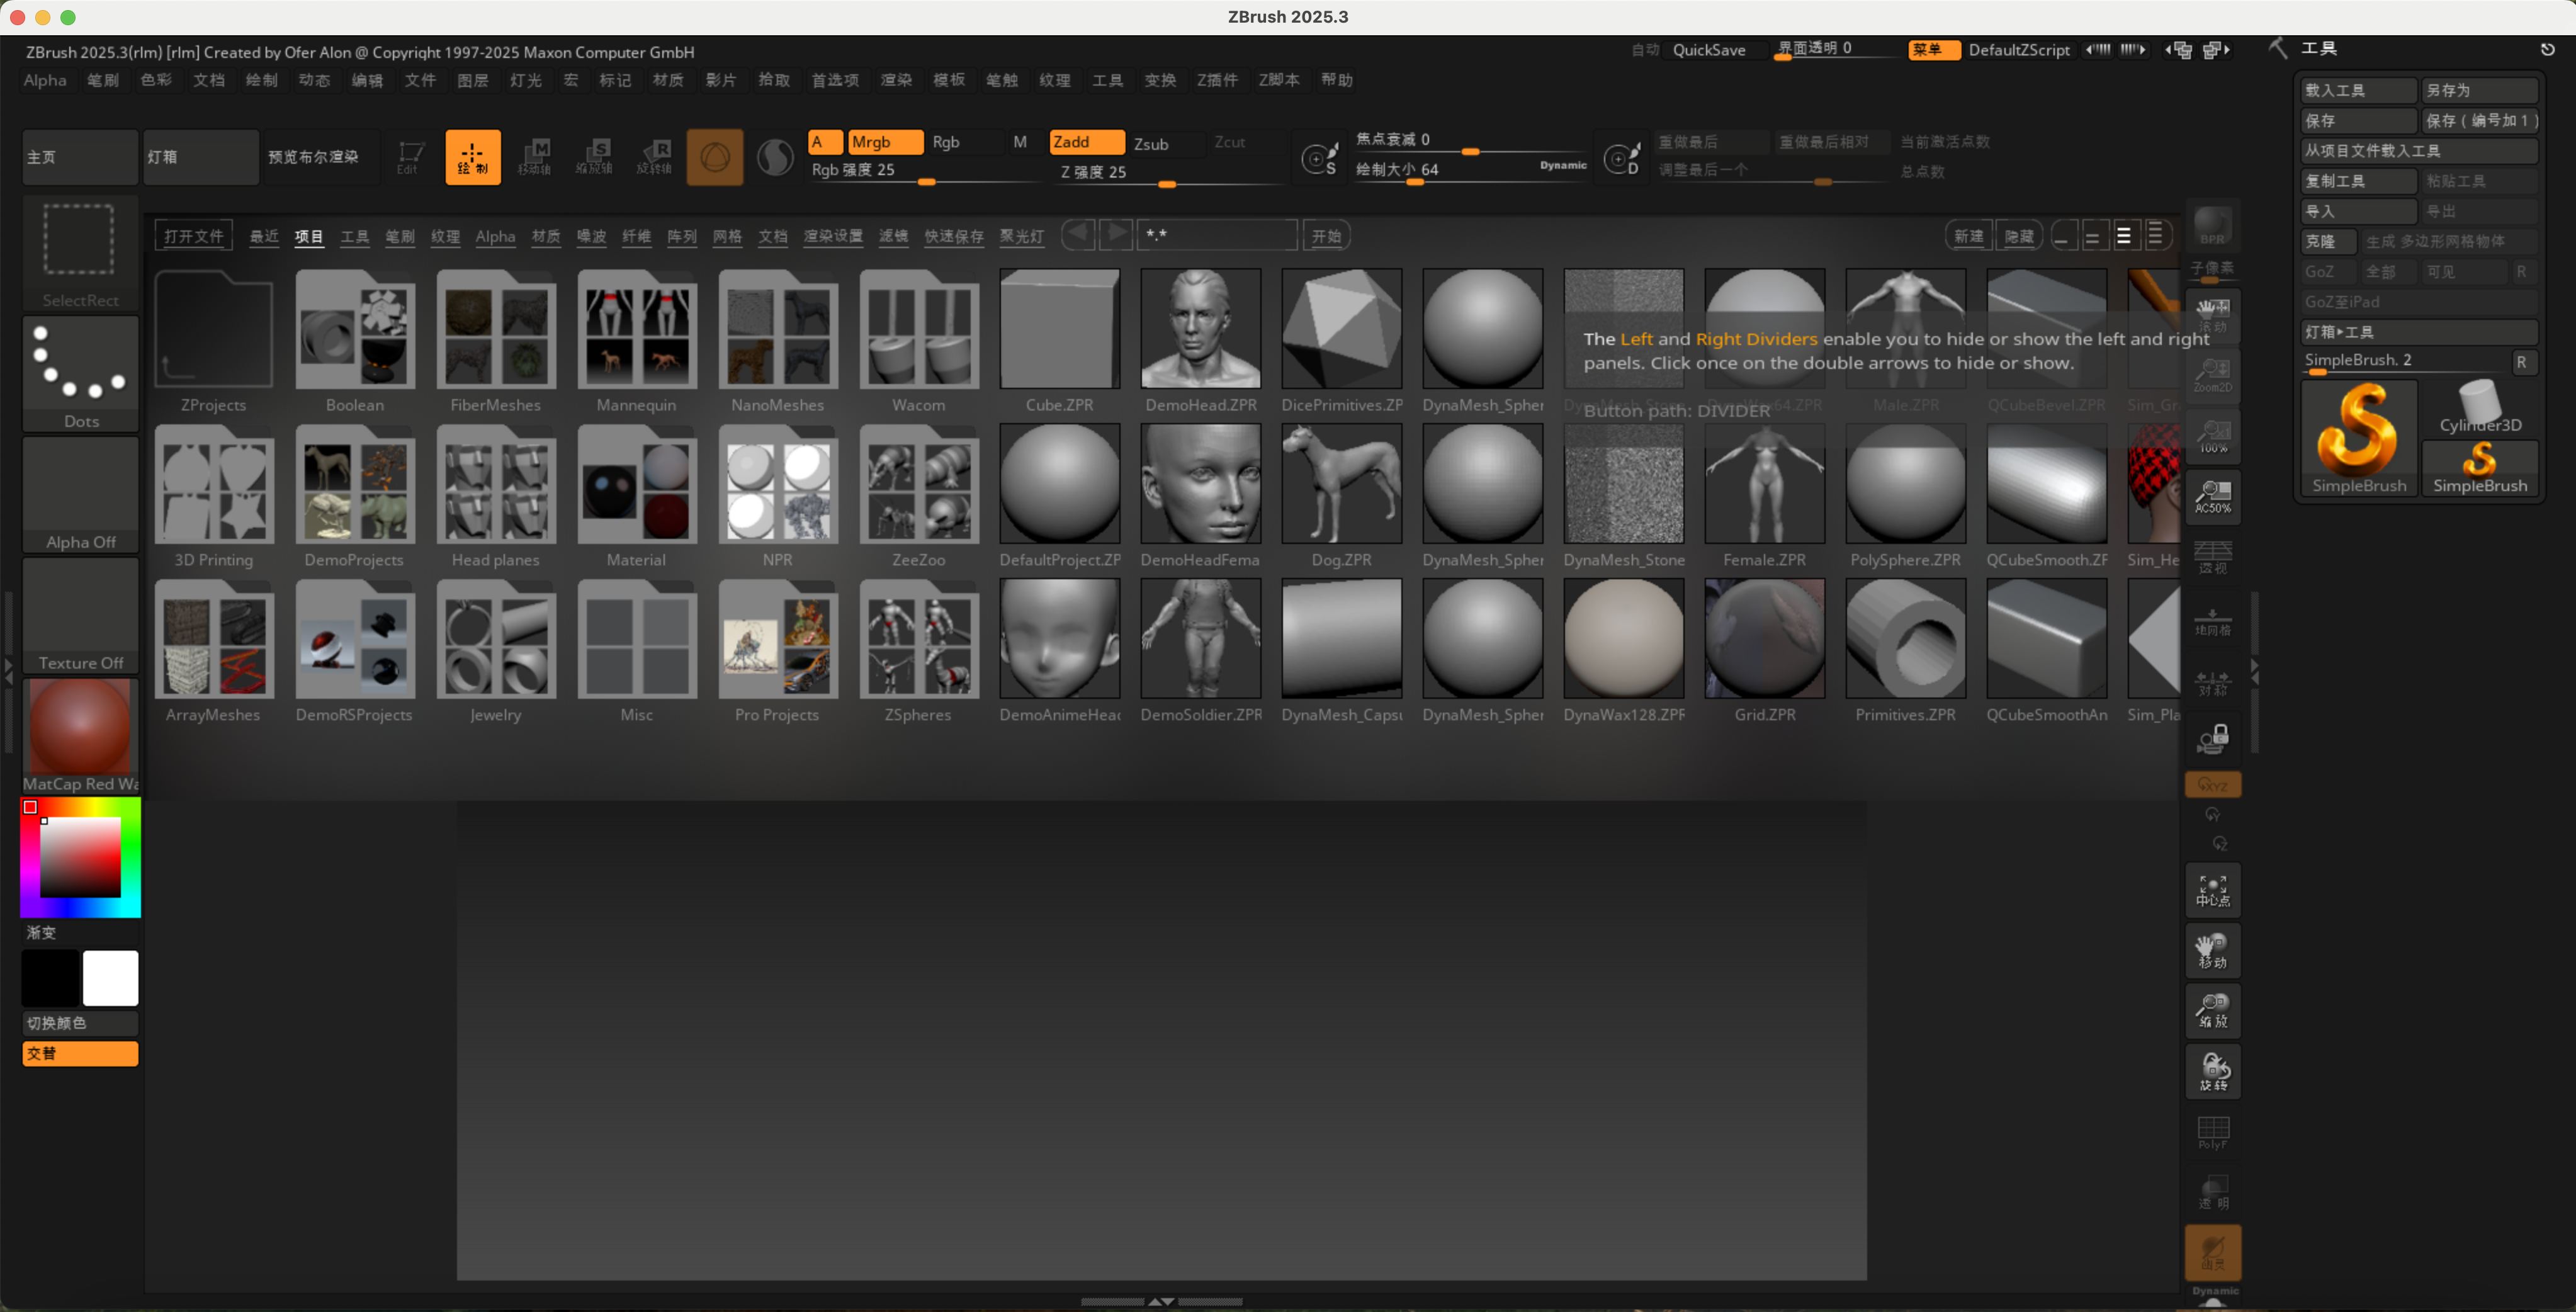
Task: Switch to the 材质 LightBox tab
Action: pos(546,236)
